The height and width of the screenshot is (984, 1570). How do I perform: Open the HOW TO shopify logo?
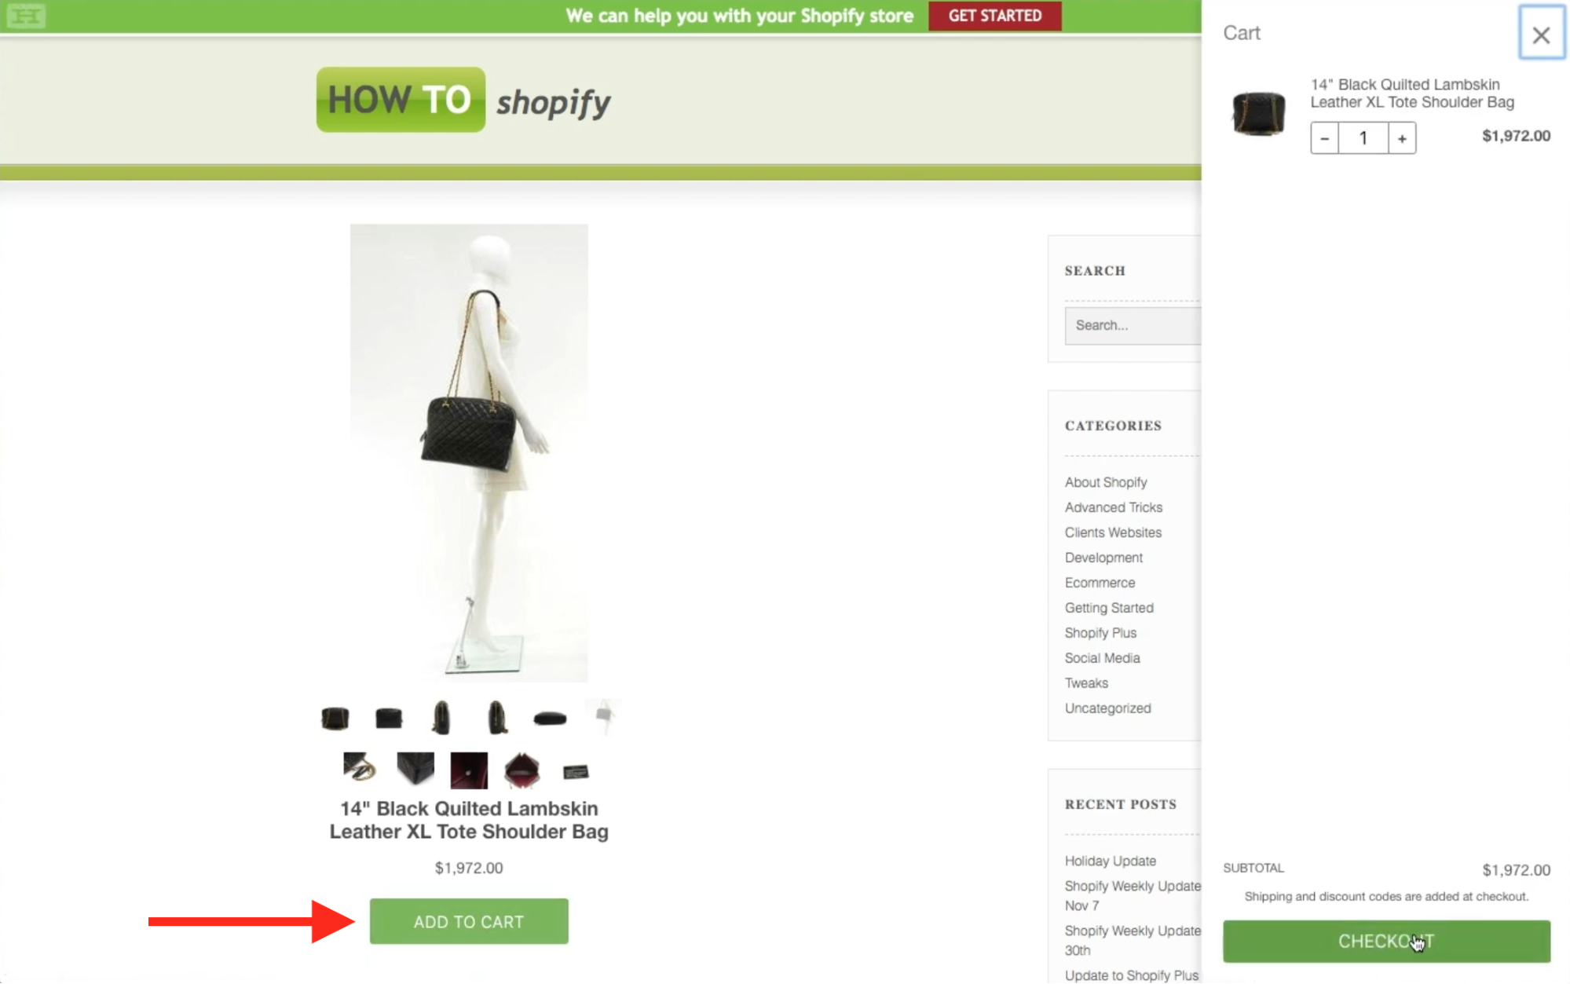tap(463, 100)
